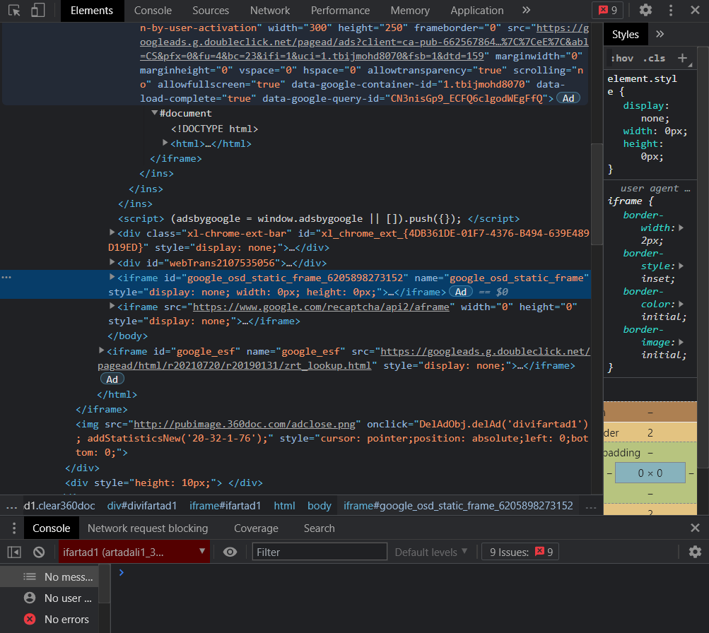Show more Styles sidebar panes chevron
Screen dimensions: 709x633
point(660,35)
